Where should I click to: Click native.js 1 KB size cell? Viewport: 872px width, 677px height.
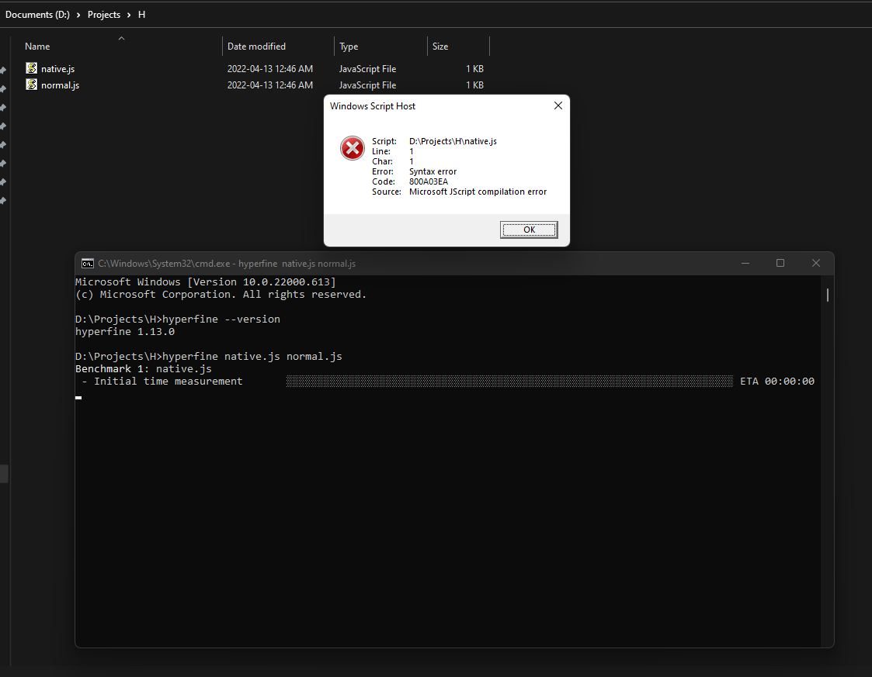tap(474, 69)
